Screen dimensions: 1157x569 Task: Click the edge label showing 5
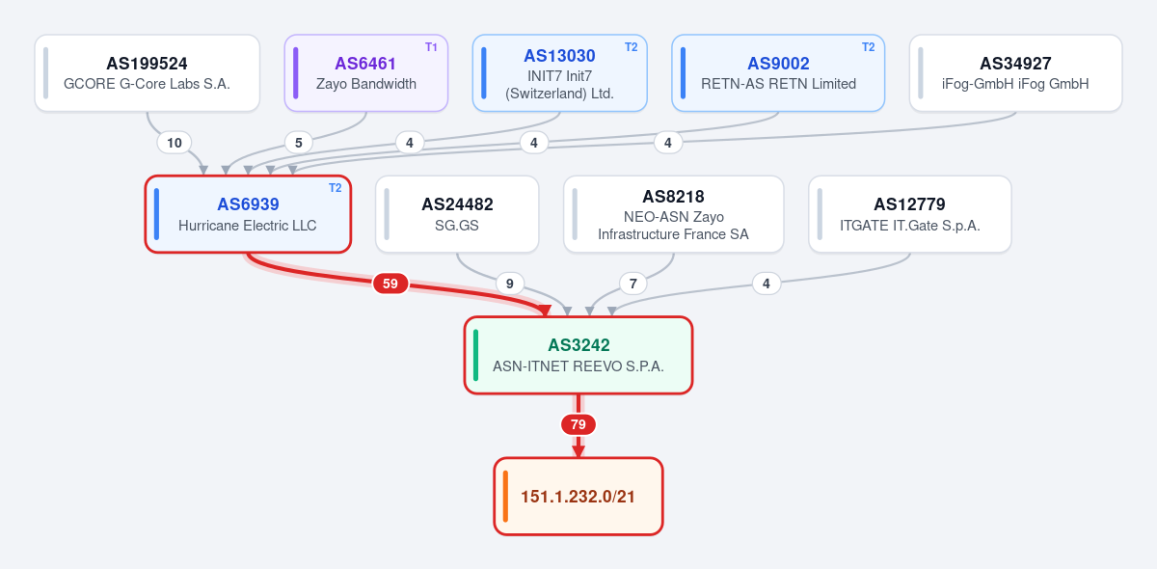299,143
